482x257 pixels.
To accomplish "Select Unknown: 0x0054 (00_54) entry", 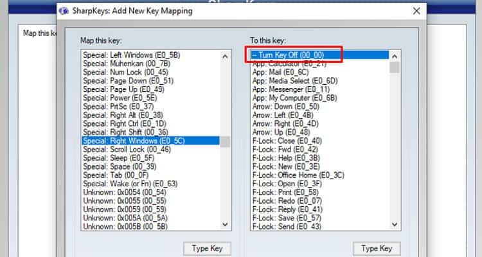I will coord(125,193).
